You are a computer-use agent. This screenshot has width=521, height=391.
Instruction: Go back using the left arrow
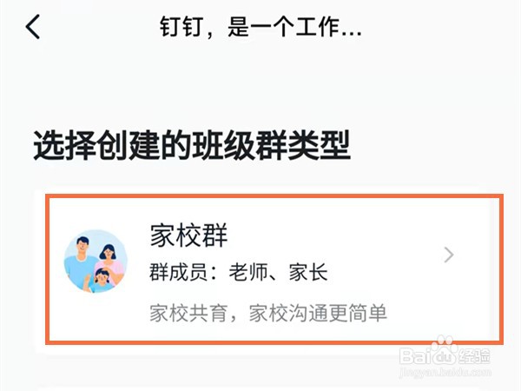point(33,27)
